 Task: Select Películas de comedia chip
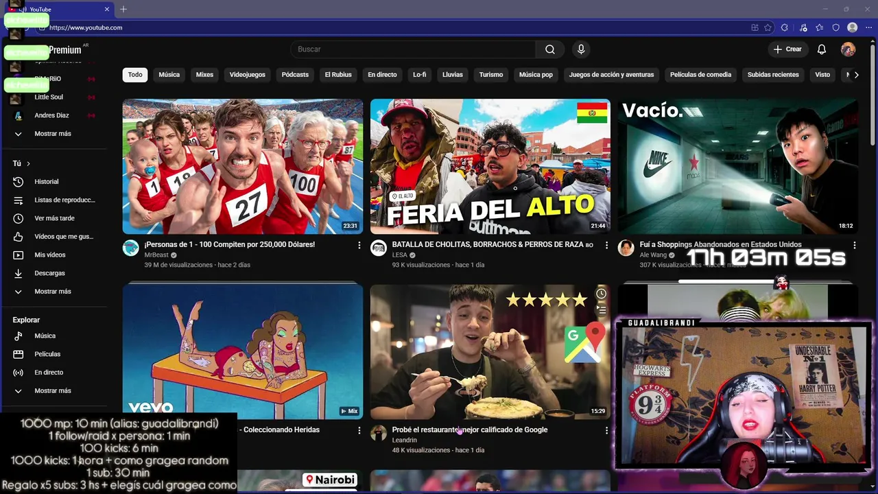point(700,75)
